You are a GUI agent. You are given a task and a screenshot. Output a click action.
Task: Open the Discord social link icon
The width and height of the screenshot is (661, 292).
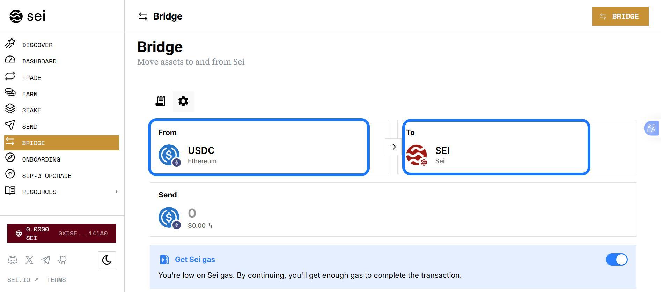pyautogui.click(x=13, y=260)
